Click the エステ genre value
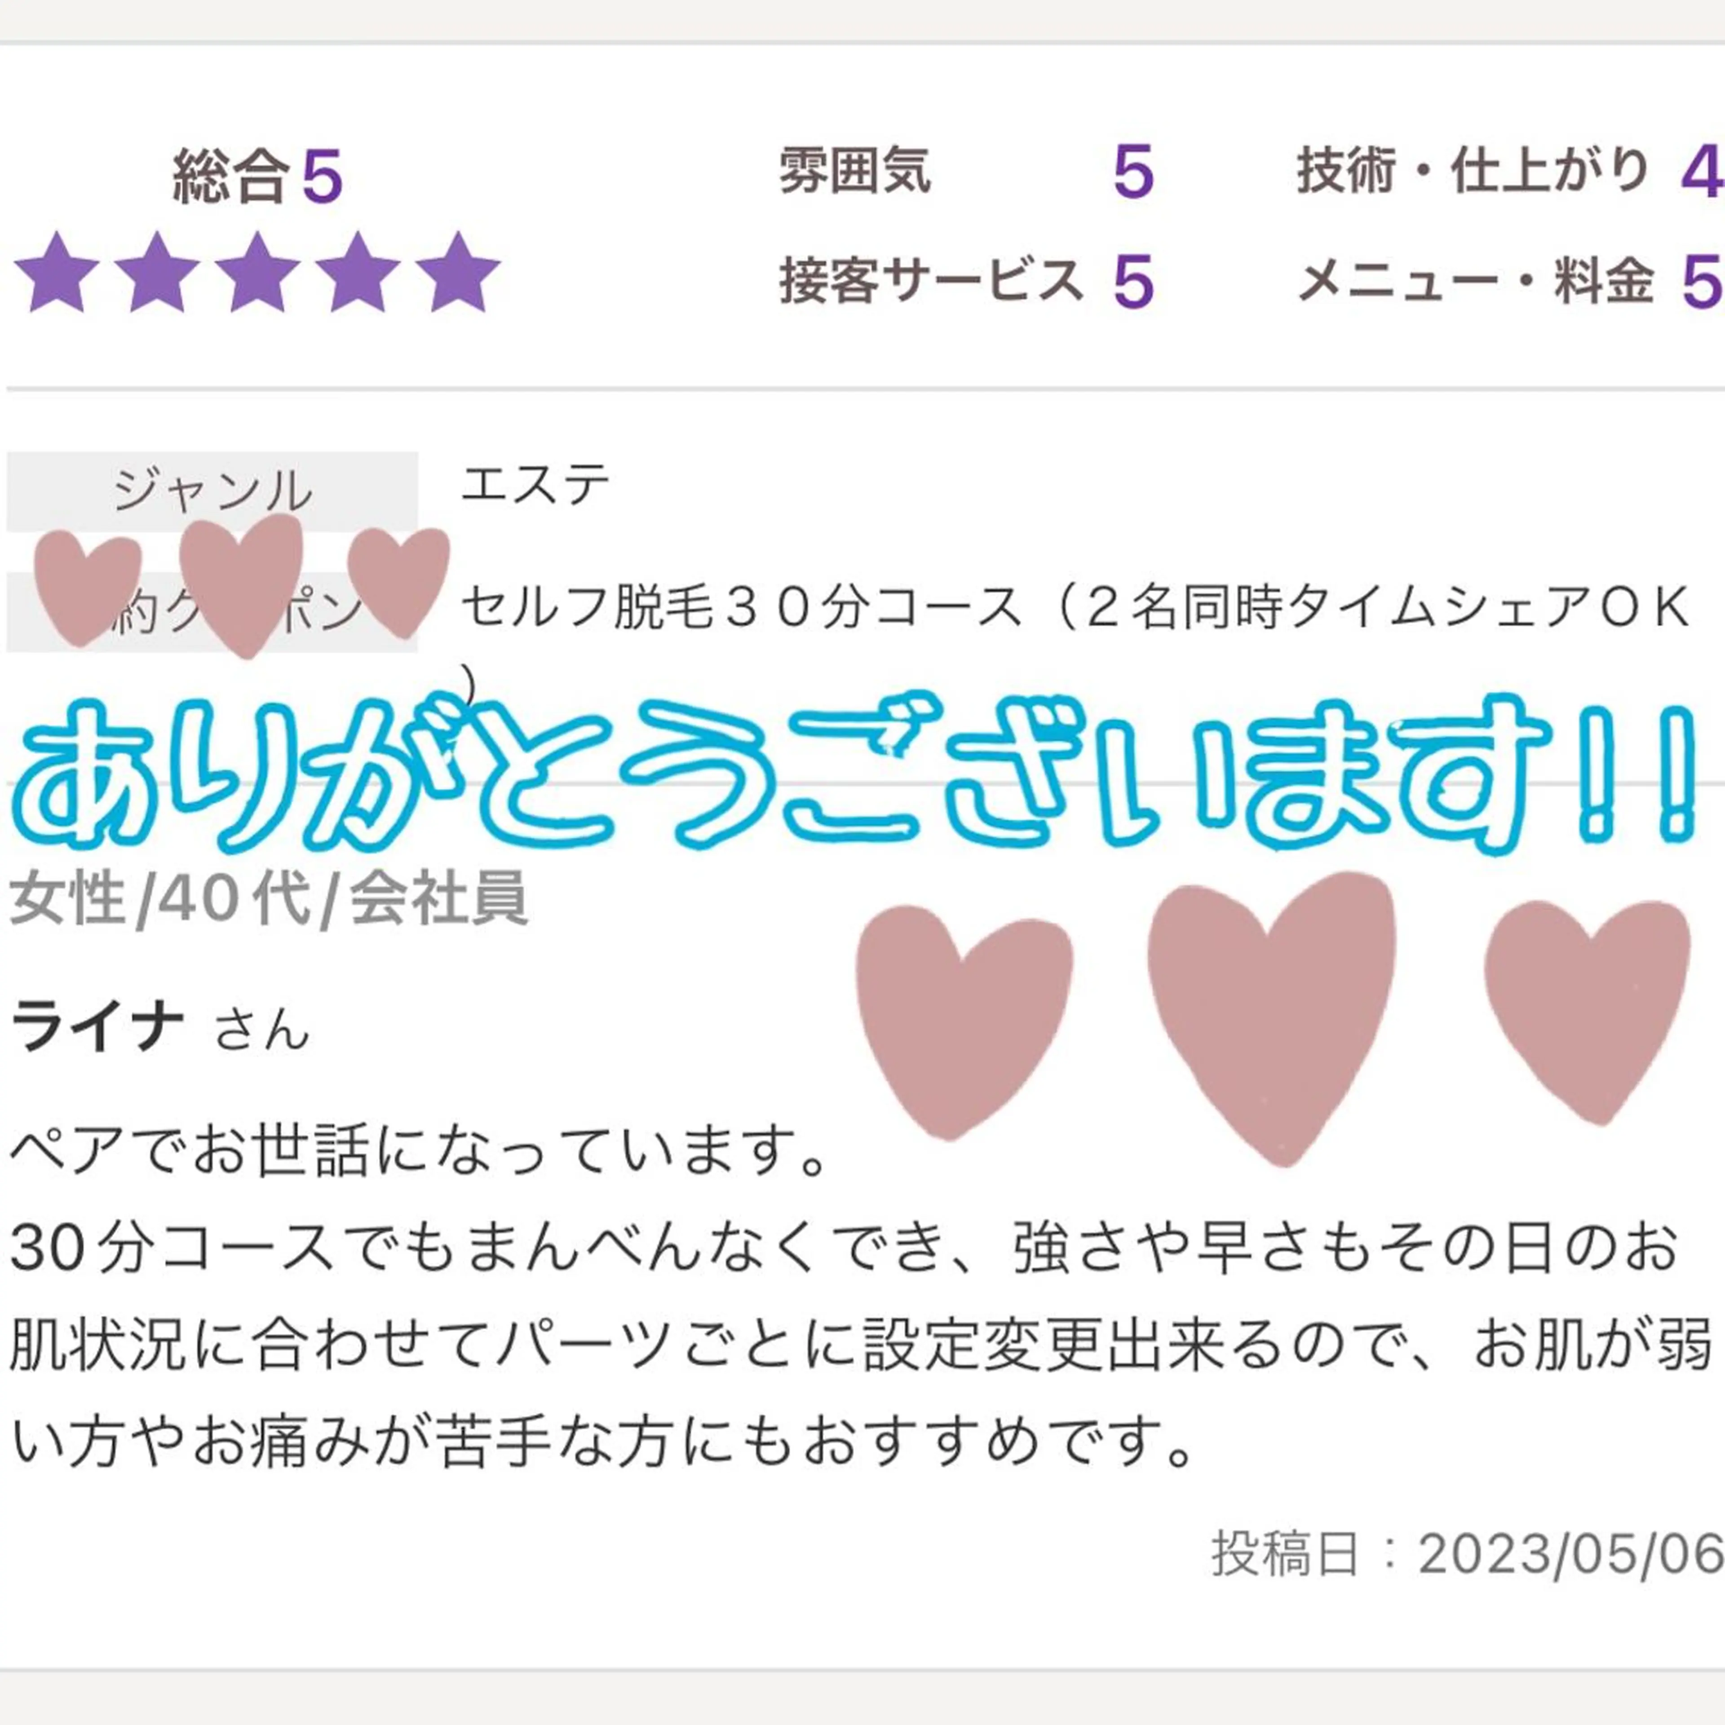 536,485
